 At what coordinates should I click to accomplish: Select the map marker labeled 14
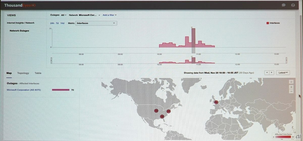169,111
